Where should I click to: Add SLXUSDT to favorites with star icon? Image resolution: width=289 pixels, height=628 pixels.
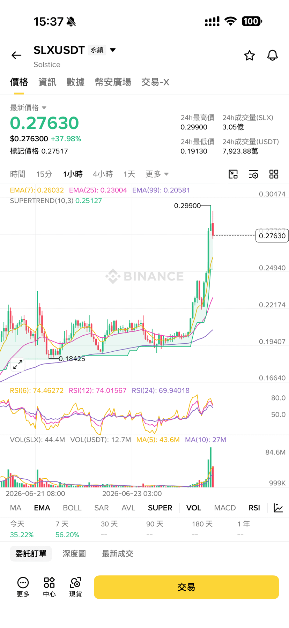(249, 55)
